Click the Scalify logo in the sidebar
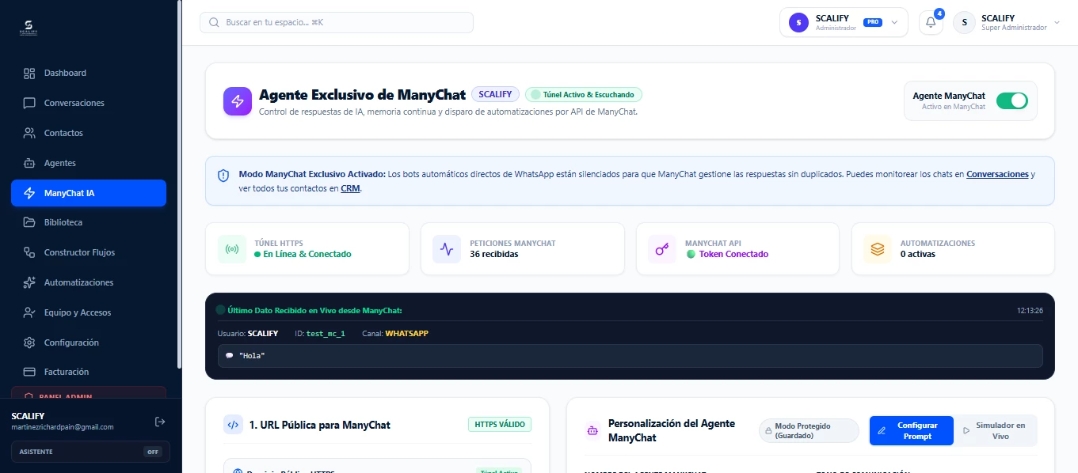Viewport: 1078px width, 473px height. pos(29,28)
